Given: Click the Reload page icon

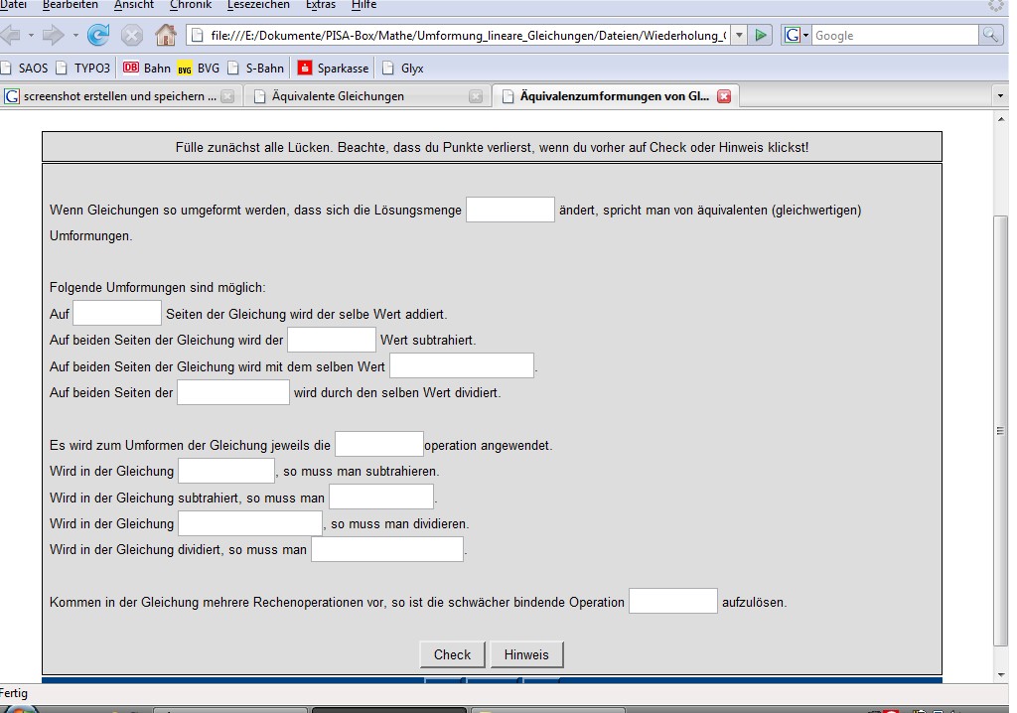Looking at the screenshot, I should pos(98,36).
